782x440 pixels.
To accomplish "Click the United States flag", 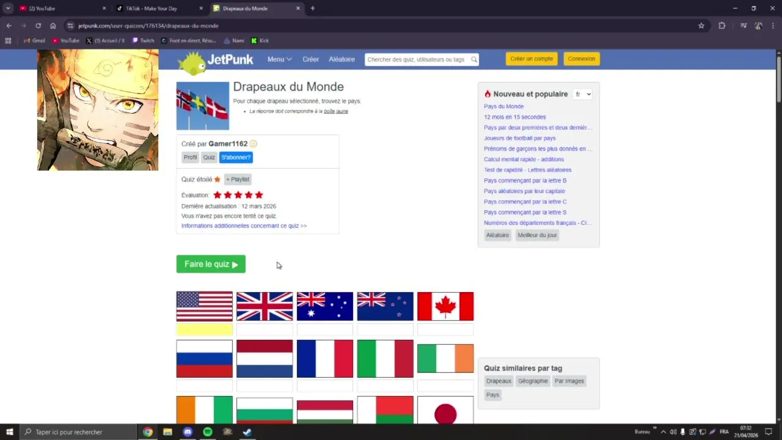I will pyautogui.click(x=204, y=306).
